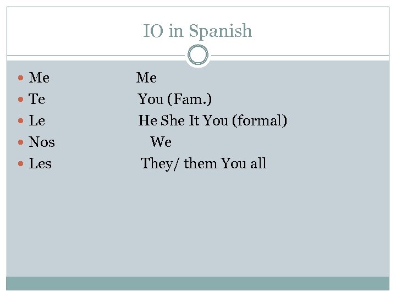The image size is (396, 297).
Task: Click the pronoun Me in the left column
Action: click(x=39, y=78)
